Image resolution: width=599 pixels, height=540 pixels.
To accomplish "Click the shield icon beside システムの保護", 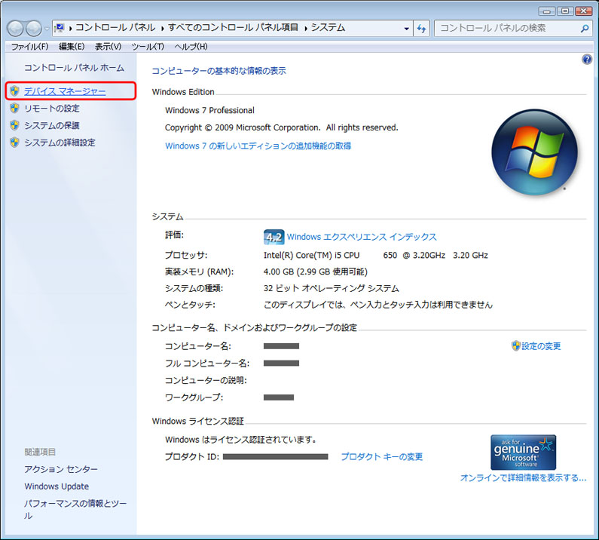I will pos(14,125).
